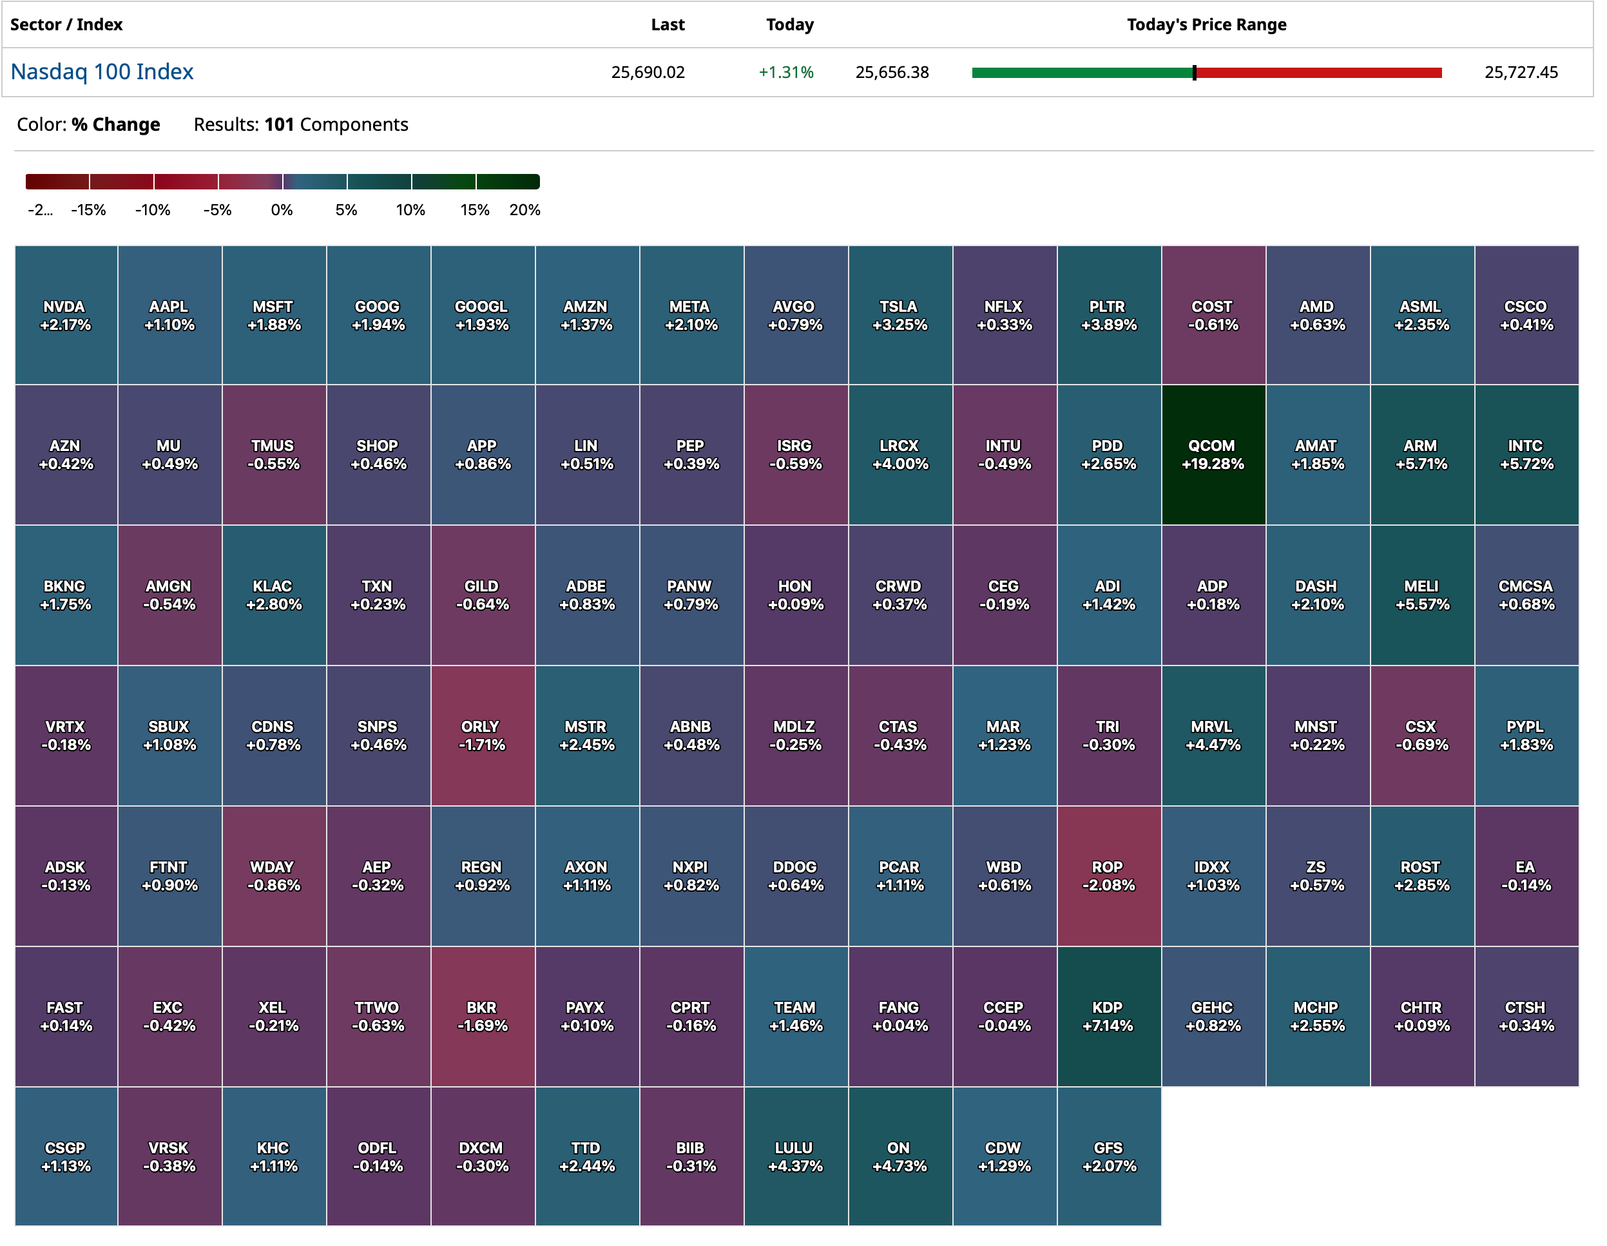The width and height of the screenshot is (1607, 1246).
Task: Click the Today column header
Action: [x=789, y=24]
